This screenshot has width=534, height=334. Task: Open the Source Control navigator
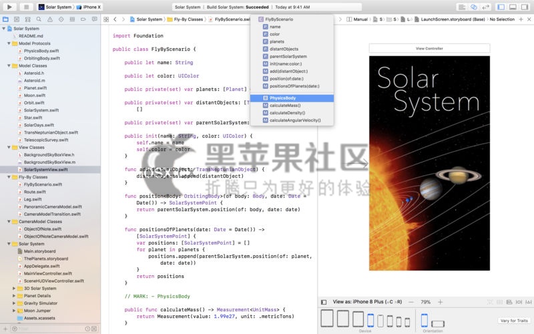coord(17,19)
